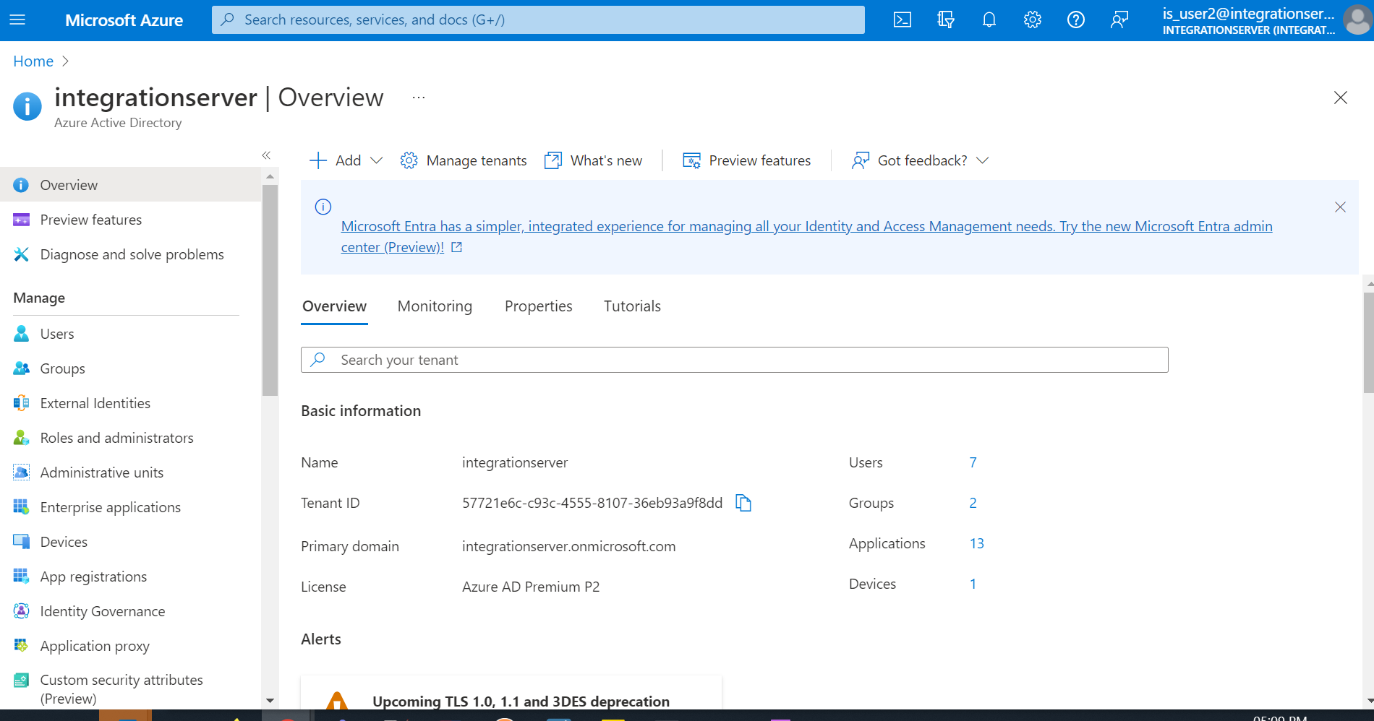Image resolution: width=1374 pixels, height=721 pixels.
Task: Click the Manage tenants gear icon
Action: pos(409,160)
